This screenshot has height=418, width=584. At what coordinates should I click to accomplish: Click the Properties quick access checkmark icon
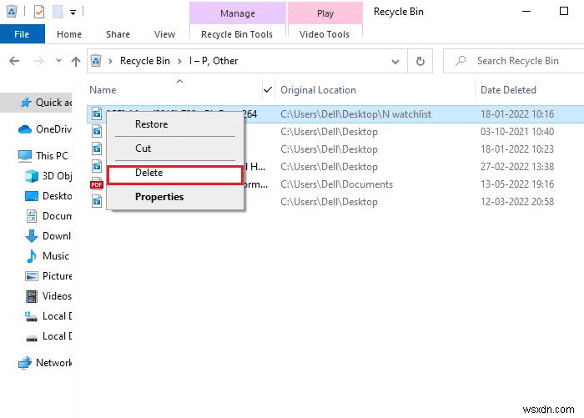(x=38, y=12)
